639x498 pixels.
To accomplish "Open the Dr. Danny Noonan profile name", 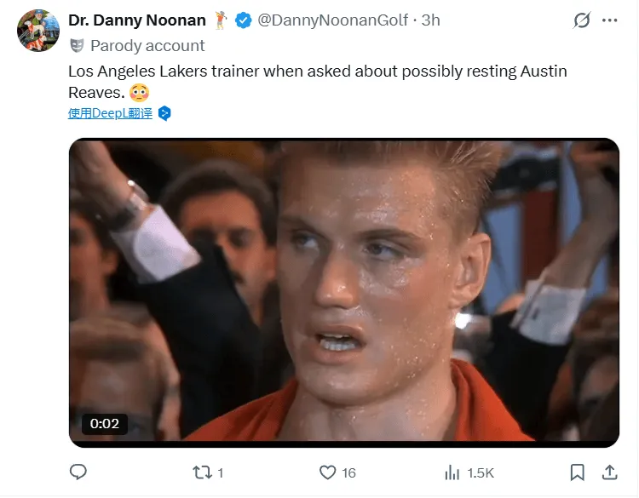I will pos(137,20).
